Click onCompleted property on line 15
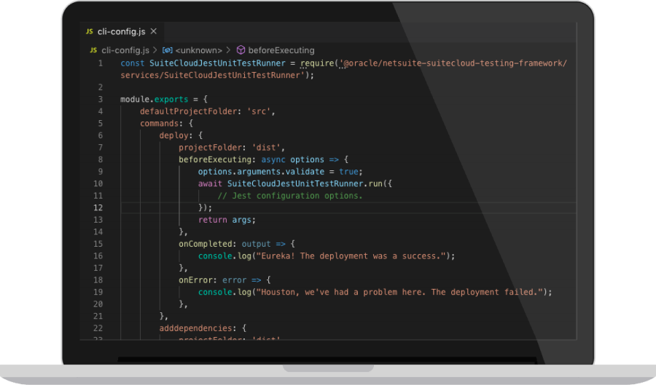 206,244
